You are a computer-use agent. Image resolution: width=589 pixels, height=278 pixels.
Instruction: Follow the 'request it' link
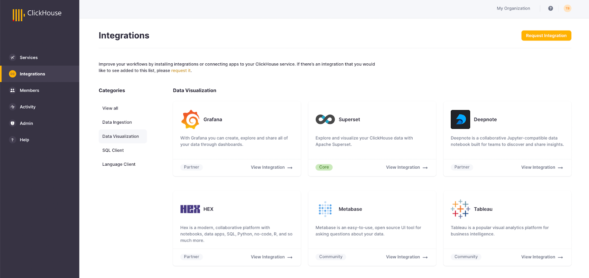[181, 71]
